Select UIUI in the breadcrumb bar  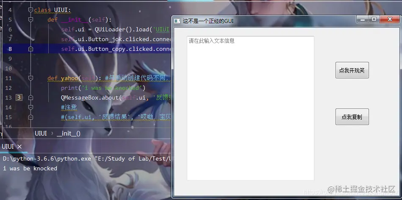tap(41, 133)
